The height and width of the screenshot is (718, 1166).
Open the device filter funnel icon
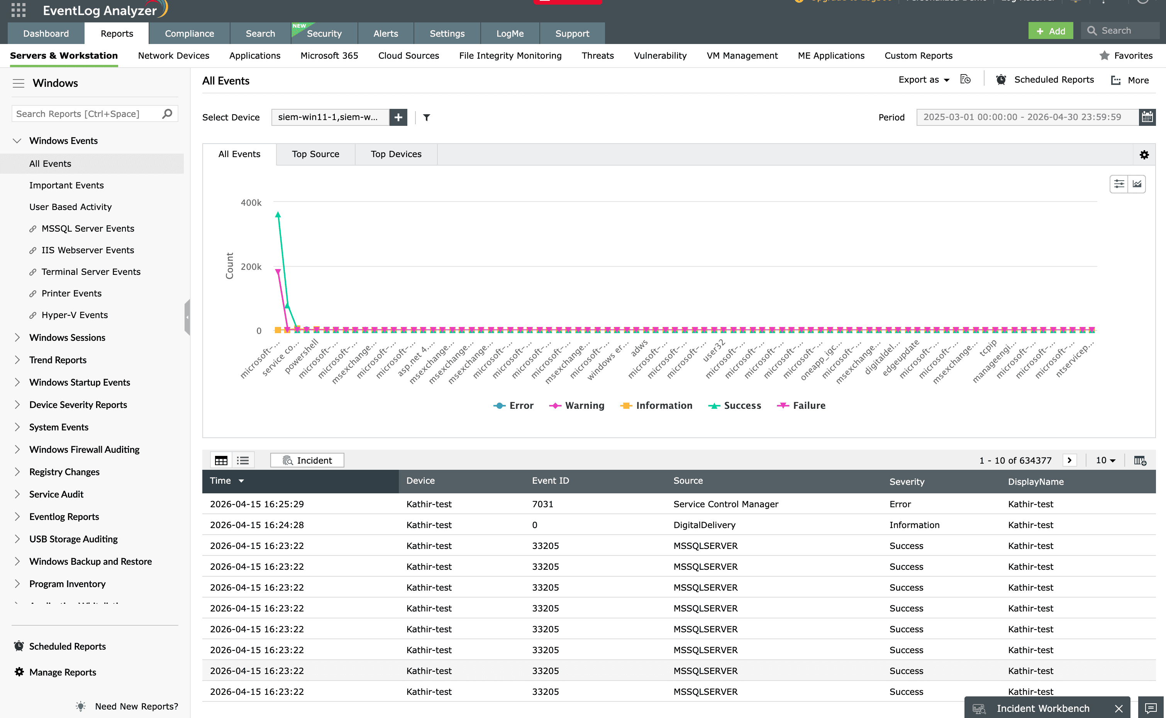[x=427, y=117]
